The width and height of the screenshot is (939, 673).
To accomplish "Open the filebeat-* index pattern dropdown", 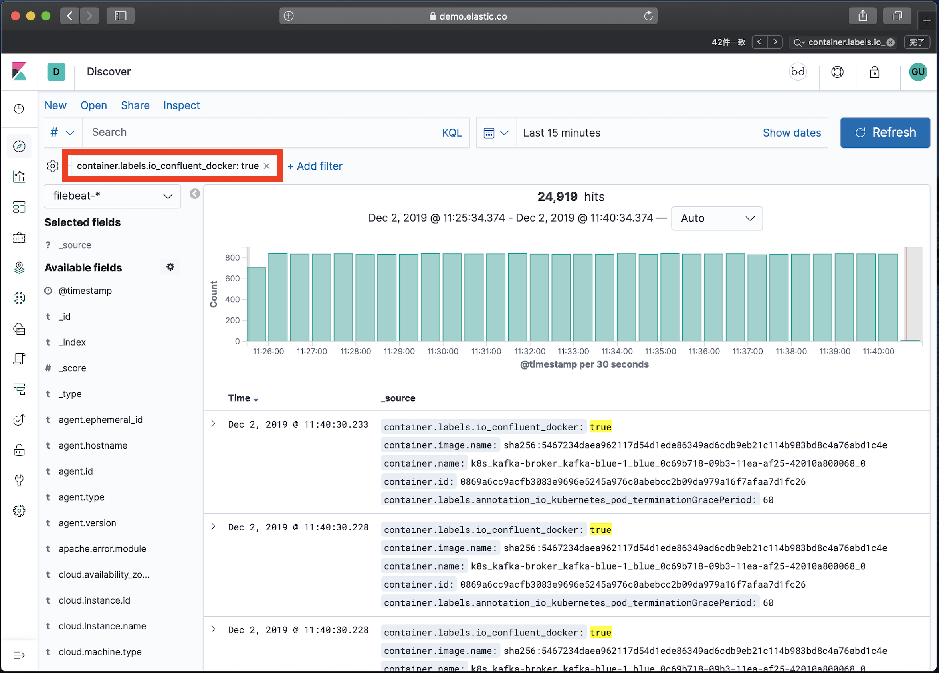I will 113,196.
